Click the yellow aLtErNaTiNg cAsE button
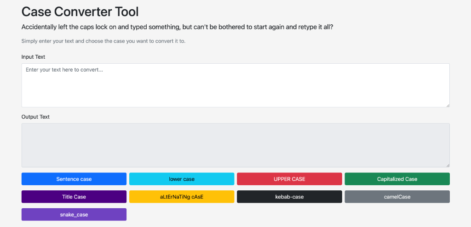 point(182,197)
